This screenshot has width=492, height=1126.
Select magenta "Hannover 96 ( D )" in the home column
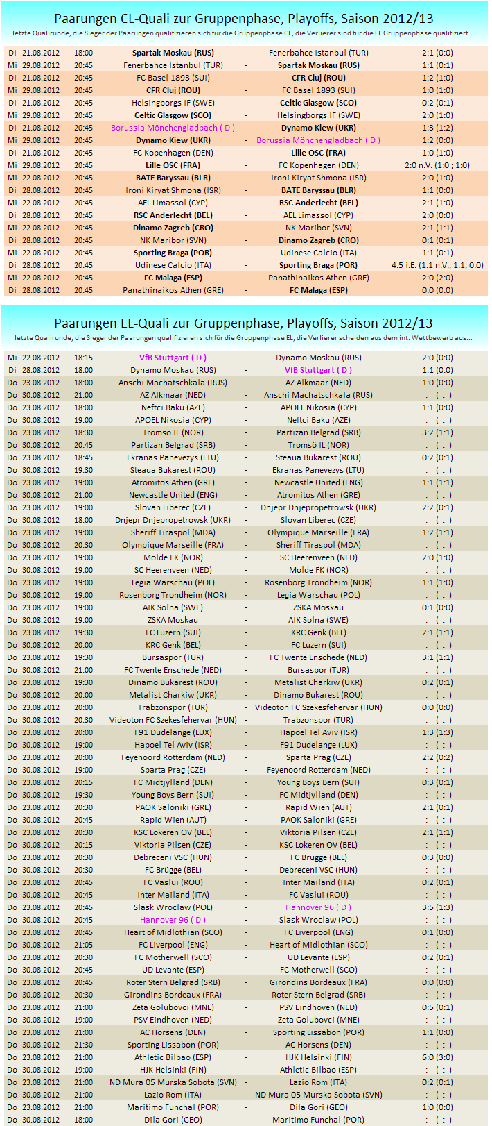coord(173,920)
